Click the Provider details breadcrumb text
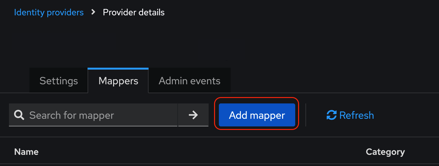Viewport: 439px width, 166px height. tap(134, 12)
